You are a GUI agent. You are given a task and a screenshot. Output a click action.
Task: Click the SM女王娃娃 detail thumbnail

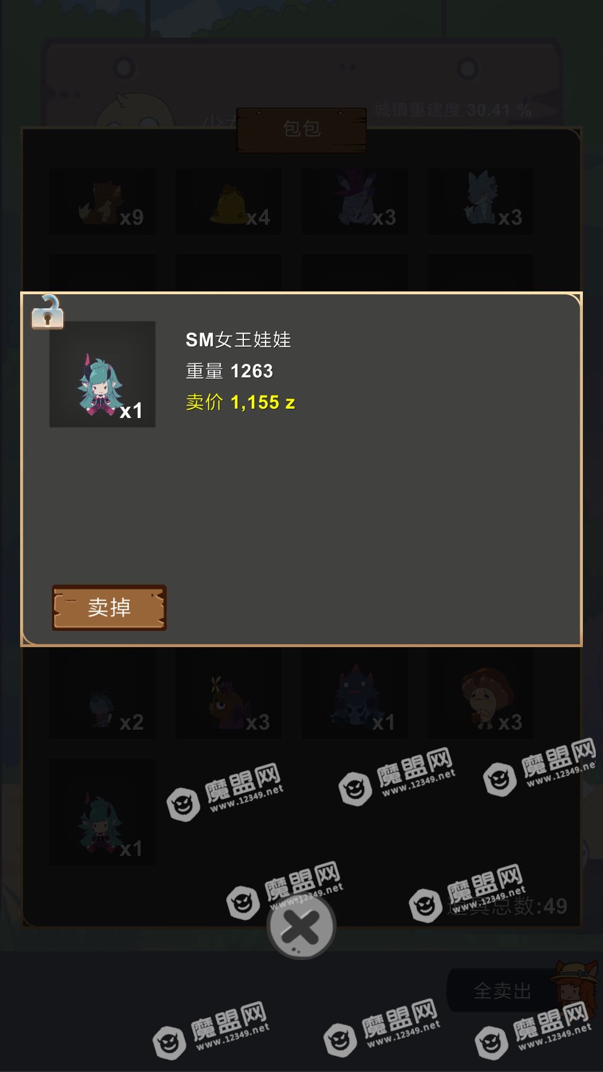point(102,374)
